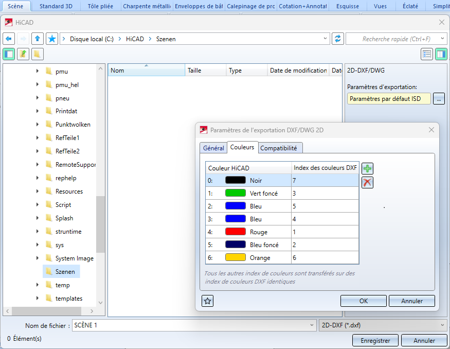Click DXF index cell 7 for Noir
The image size is (450, 349).
[325, 180]
